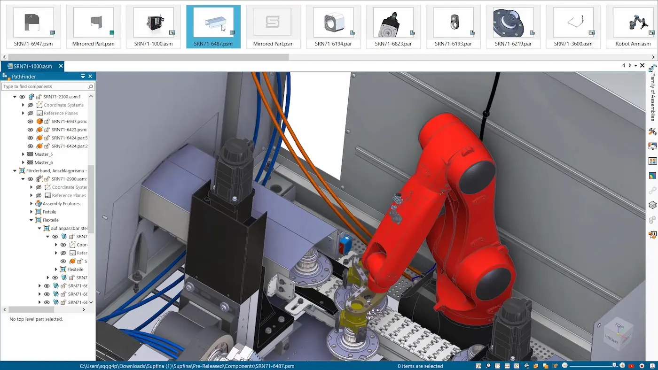Collapse the first Flexteile group

click(x=31, y=220)
